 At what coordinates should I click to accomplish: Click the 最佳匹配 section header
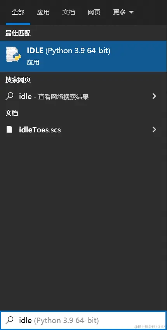pyautogui.click(x=18, y=33)
